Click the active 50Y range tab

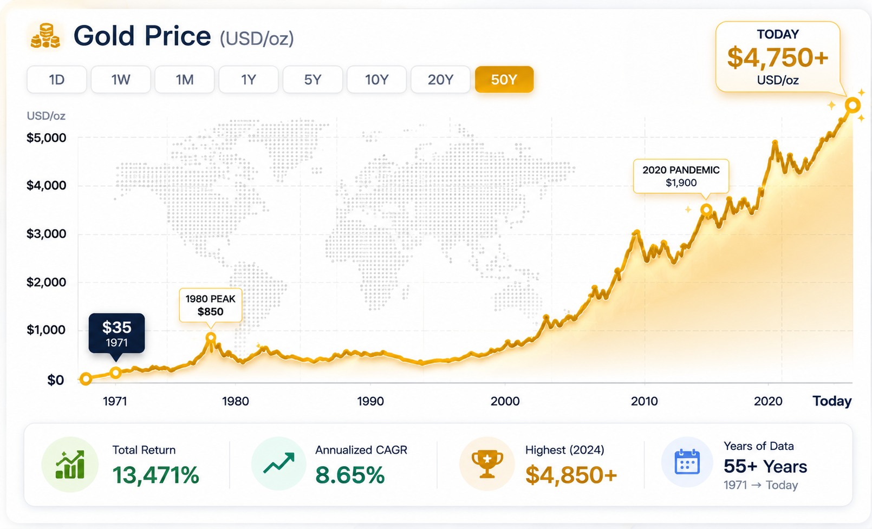point(504,80)
